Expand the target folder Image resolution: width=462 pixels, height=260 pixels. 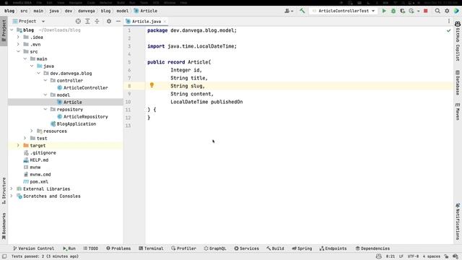pyautogui.click(x=18, y=145)
